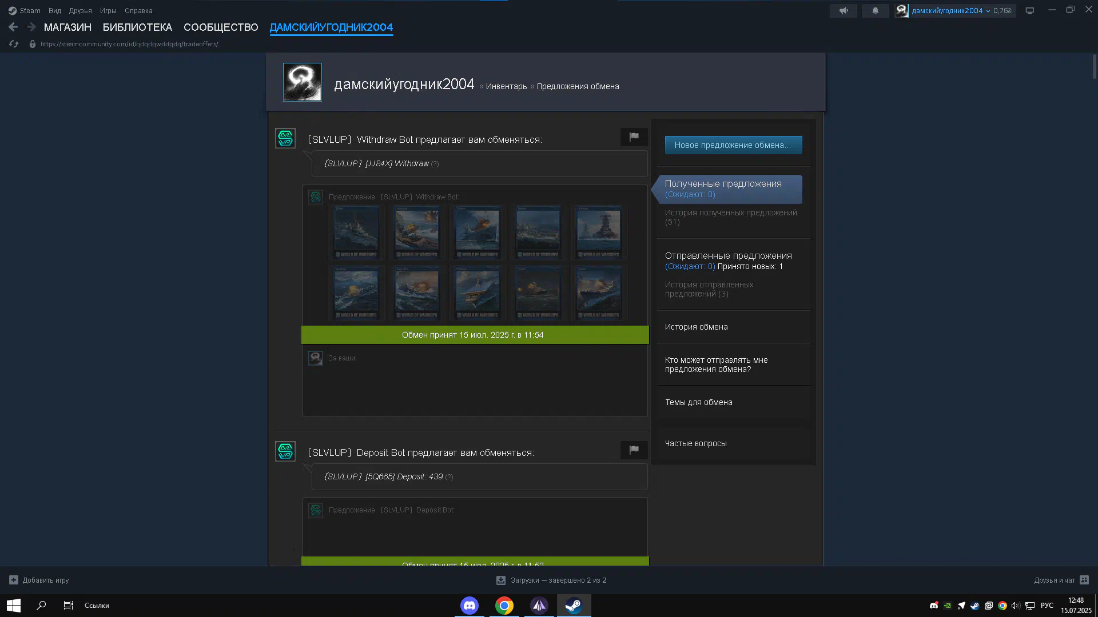Click the question mark after JJ84X Withdraw

click(x=435, y=164)
